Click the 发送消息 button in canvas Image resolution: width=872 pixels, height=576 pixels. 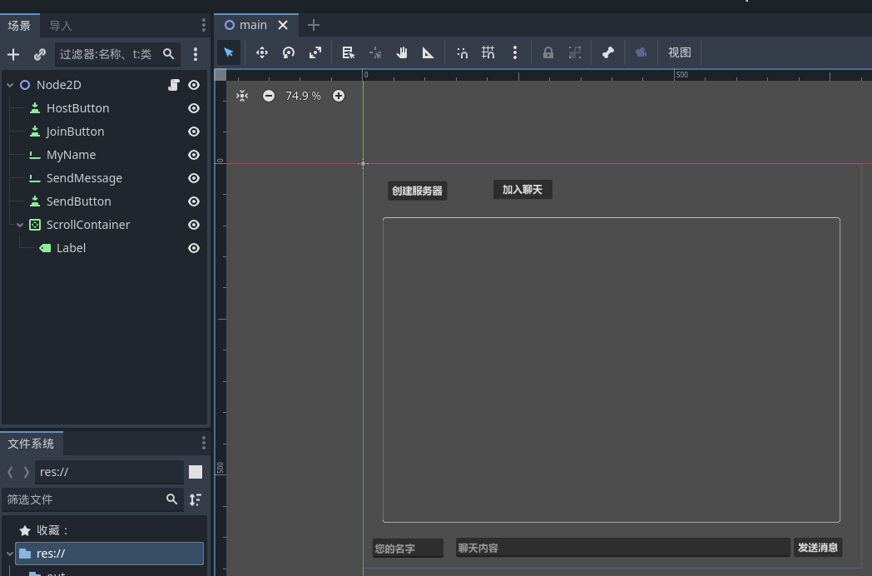(x=817, y=548)
